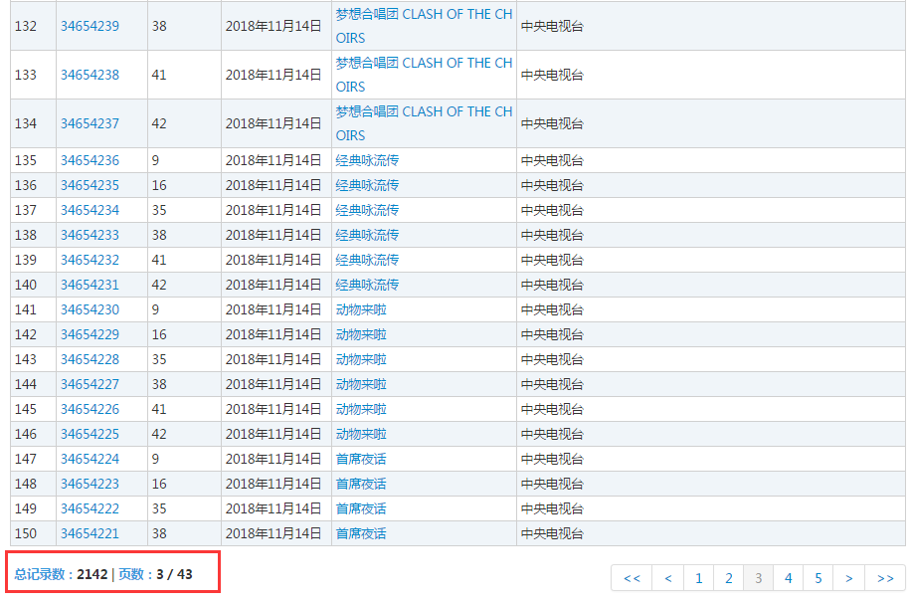Click 经典咏流传 link in row 135
The width and height of the screenshot is (910, 603).
pos(367,160)
